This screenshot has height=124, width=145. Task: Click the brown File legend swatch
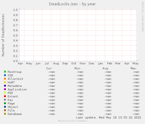[5, 110]
